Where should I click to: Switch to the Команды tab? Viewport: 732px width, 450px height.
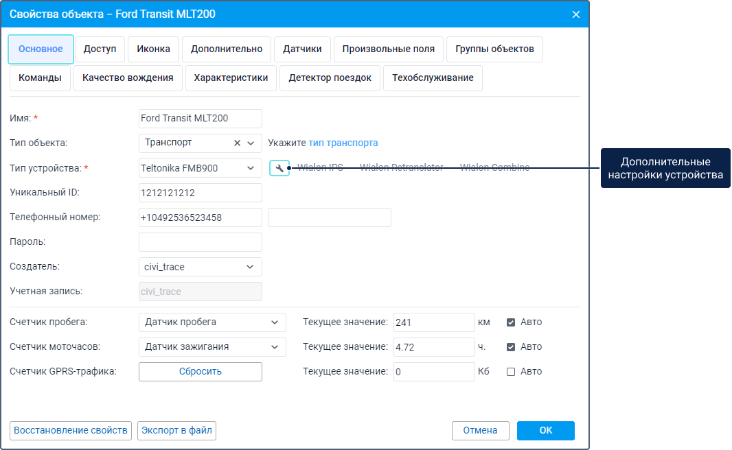click(x=40, y=78)
